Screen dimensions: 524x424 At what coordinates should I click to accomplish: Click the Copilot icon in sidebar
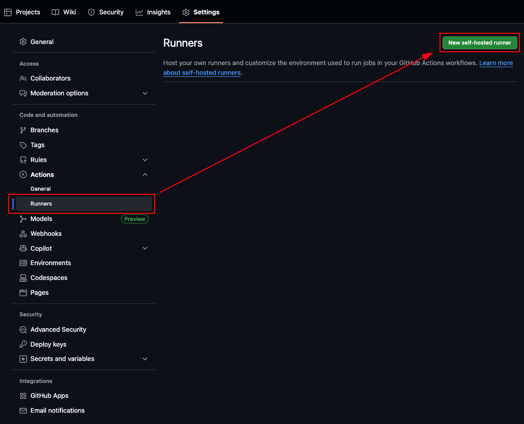(23, 249)
